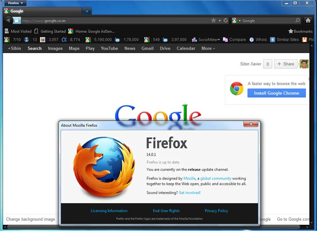
Task: Click the Chrome logo in promo
Action: [x=237, y=89]
